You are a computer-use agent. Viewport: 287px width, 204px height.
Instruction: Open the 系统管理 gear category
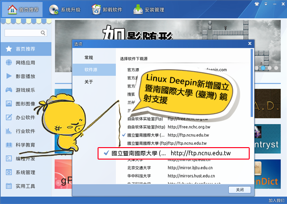tap(26, 172)
